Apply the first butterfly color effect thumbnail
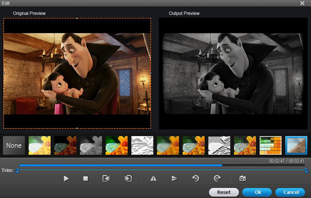Image resolution: width=311 pixels, height=198 pixels. [x=40, y=145]
